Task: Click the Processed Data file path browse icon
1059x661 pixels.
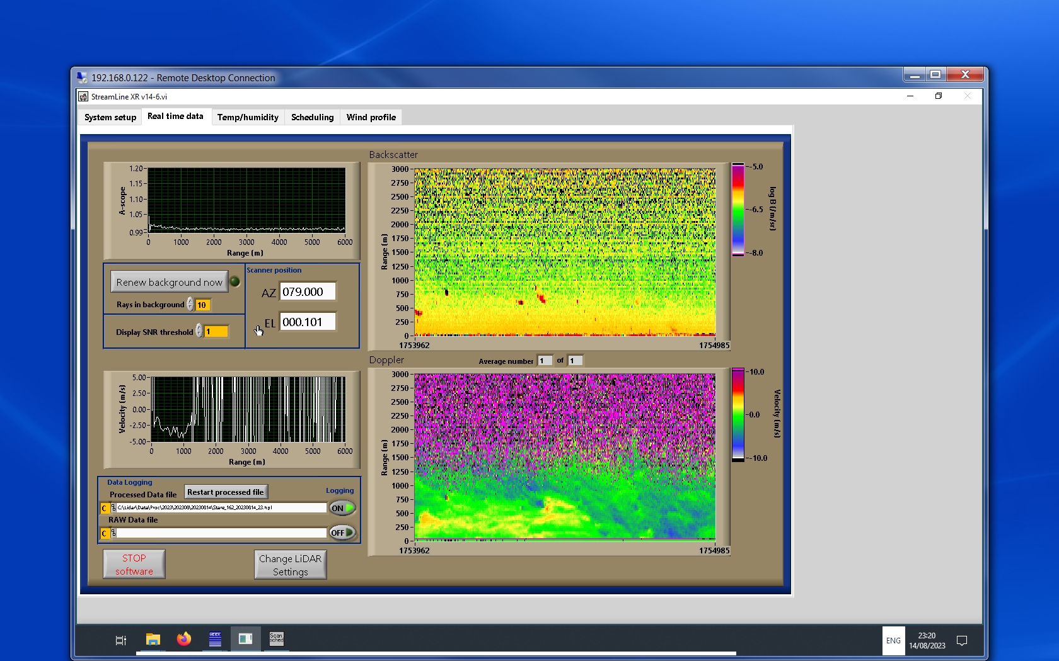Action: click(113, 508)
